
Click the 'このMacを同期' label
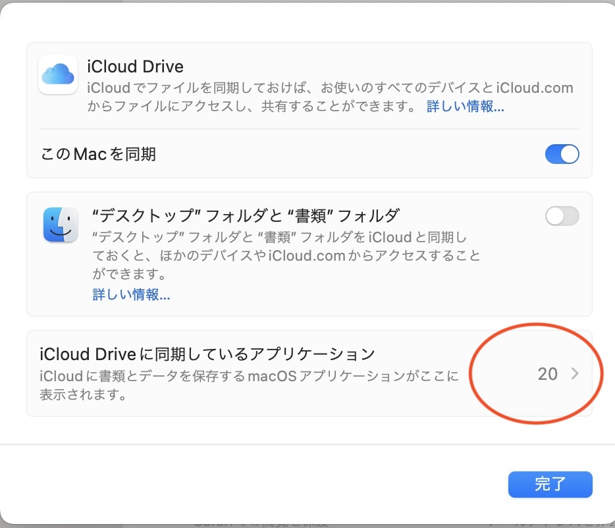[x=99, y=154]
